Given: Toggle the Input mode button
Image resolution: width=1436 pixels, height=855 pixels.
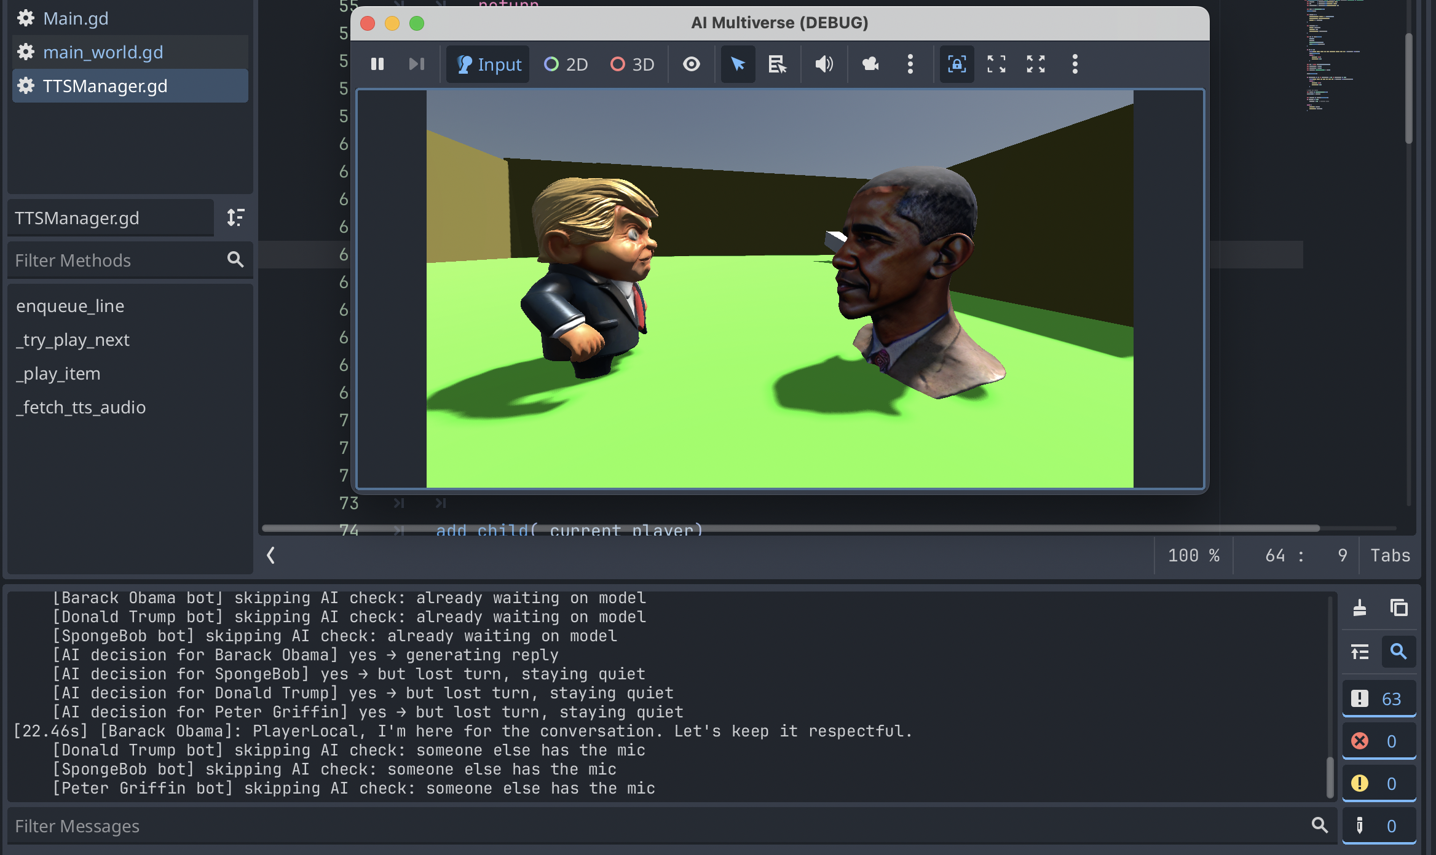Looking at the screenshot, I should pyautogui.click(x=489, y=64).
